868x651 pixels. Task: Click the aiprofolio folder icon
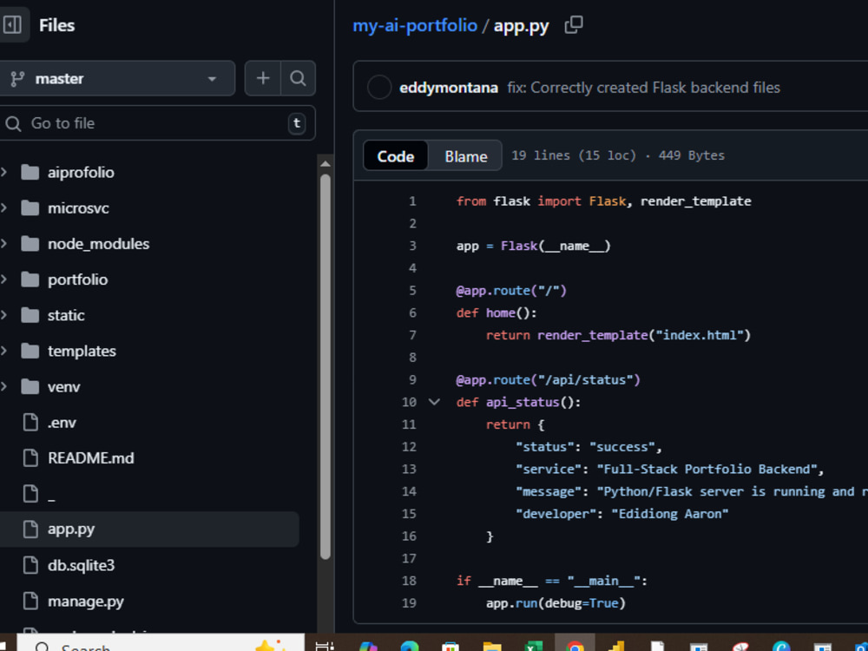tap(30, 172)
